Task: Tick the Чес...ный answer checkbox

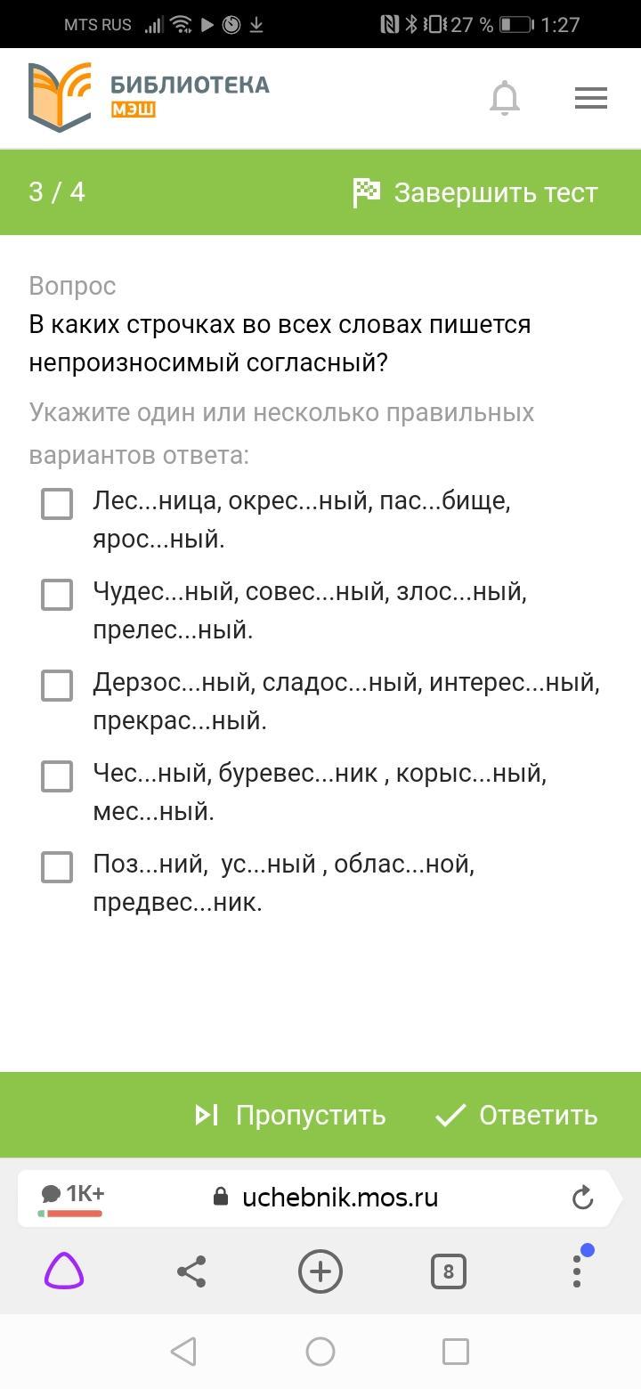Action: click(x=57, y=776)
